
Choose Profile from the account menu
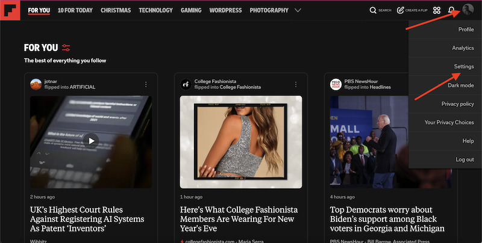tap(445, 29)
